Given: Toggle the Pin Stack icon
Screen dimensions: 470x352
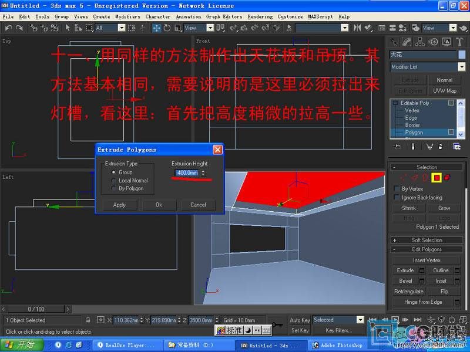Looking at the screenshot, I should pyautogui.click(x=397, y=146).
